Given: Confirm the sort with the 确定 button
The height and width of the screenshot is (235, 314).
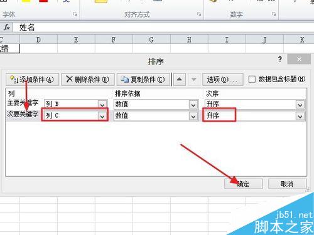Looking at the screenshot, I should pos(243,184).
